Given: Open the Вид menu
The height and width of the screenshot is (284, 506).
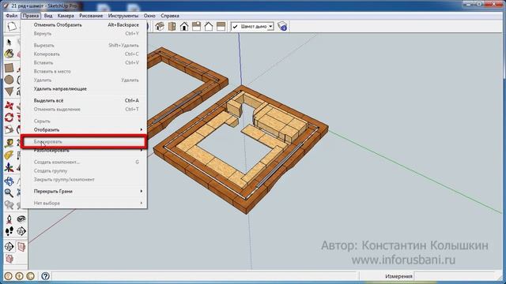Looking at the screenshot, I should [48, 16].
